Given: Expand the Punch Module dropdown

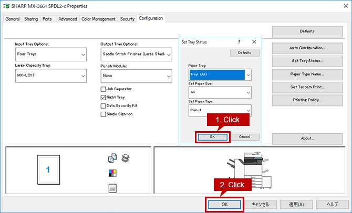Looking at the screenshot, I should coord(137,76).
